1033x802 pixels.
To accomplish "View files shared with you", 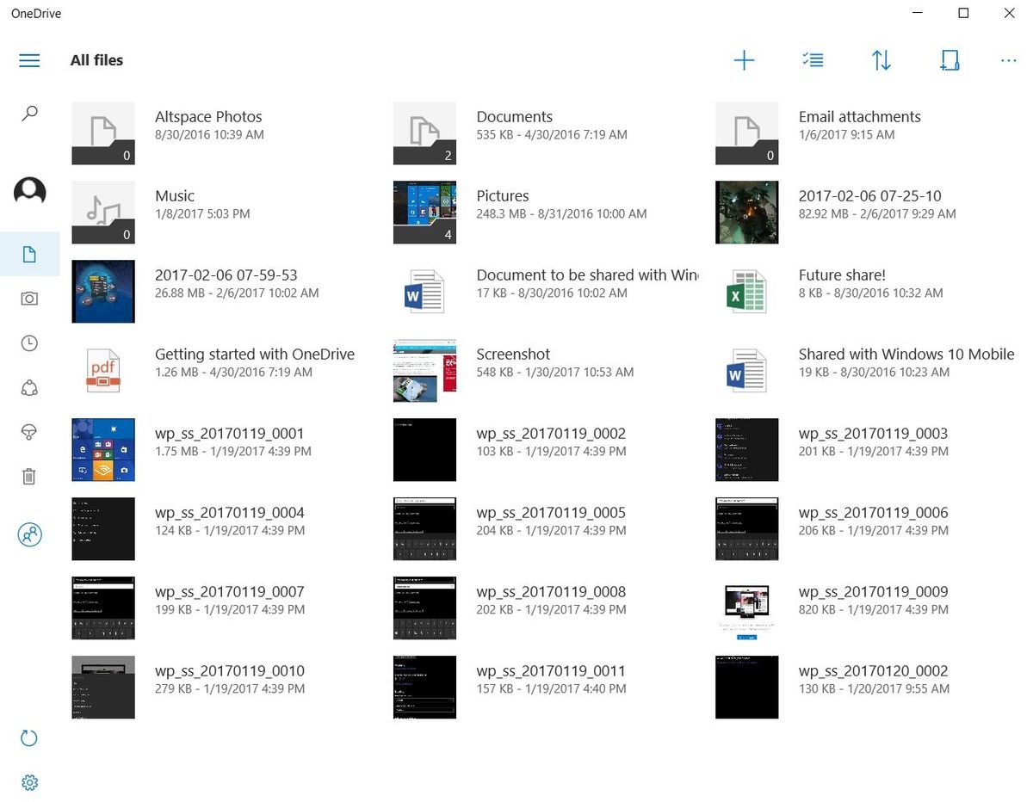I will [x=30, y=388].
